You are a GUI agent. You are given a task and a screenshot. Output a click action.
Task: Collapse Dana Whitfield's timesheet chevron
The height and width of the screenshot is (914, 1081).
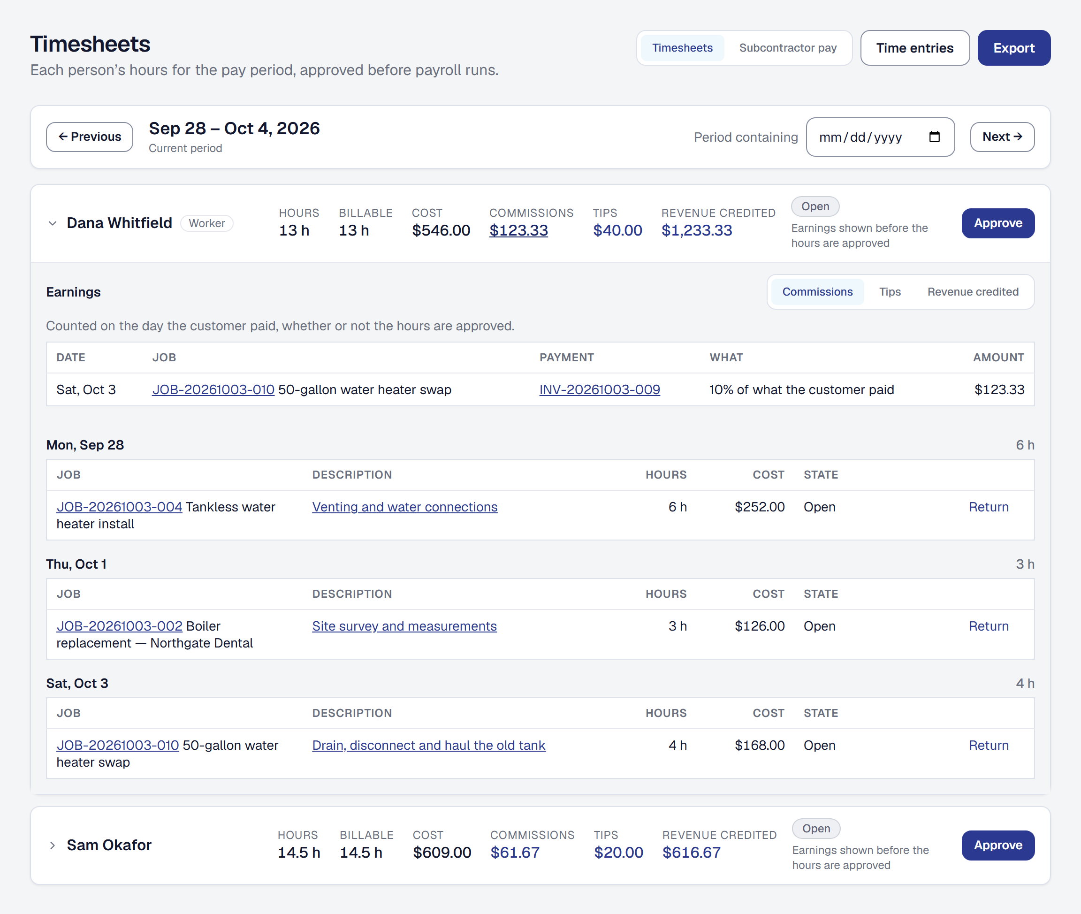tap(53, 223)
